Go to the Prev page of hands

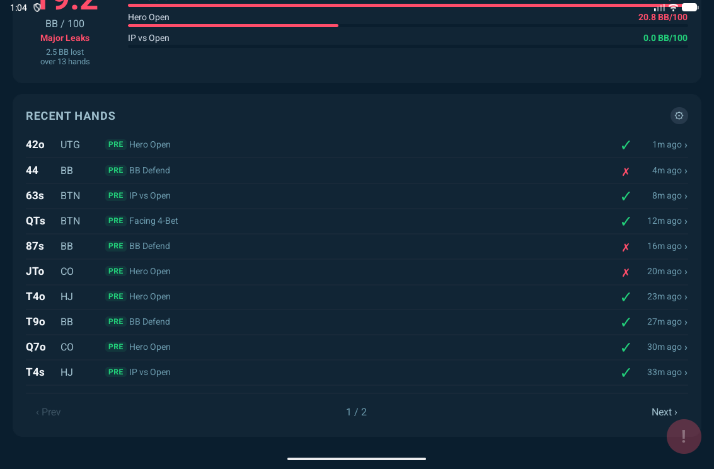click(x=49, y=412)
